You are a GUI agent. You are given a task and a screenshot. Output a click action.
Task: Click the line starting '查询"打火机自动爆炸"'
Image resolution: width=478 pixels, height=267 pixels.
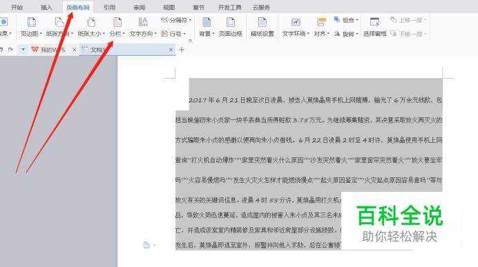(x=309, y=160)
